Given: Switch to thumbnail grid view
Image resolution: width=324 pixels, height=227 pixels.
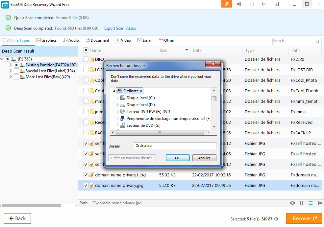Looking at the screenshot, I should pyautogui.click(x=302, y=203).
